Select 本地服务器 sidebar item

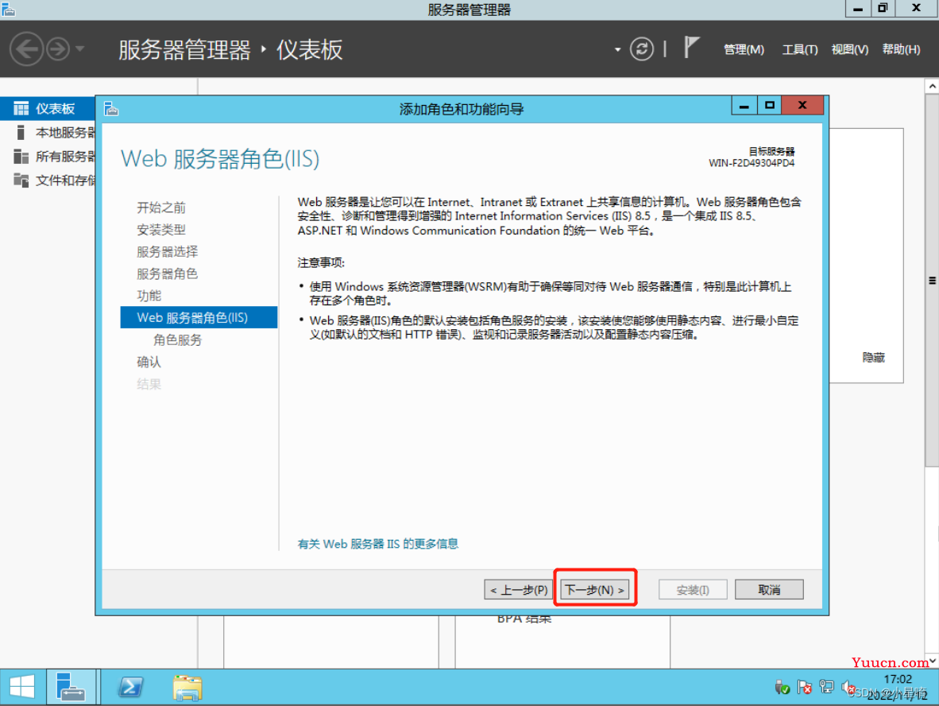point(48,133)
